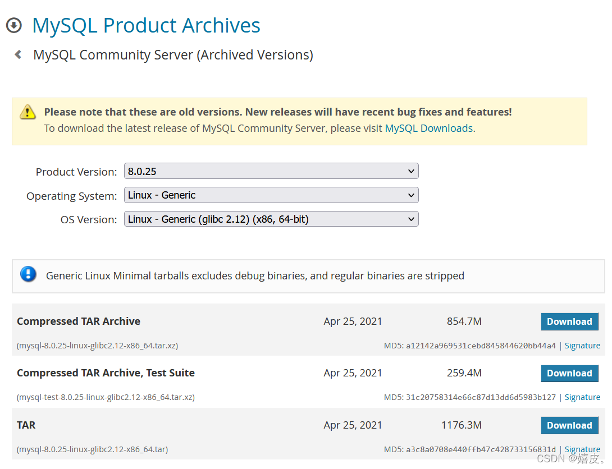Click the Compressed TAR Archive, Test Suite title
This screenshot has height=469, width=612.
pos(106,373)
